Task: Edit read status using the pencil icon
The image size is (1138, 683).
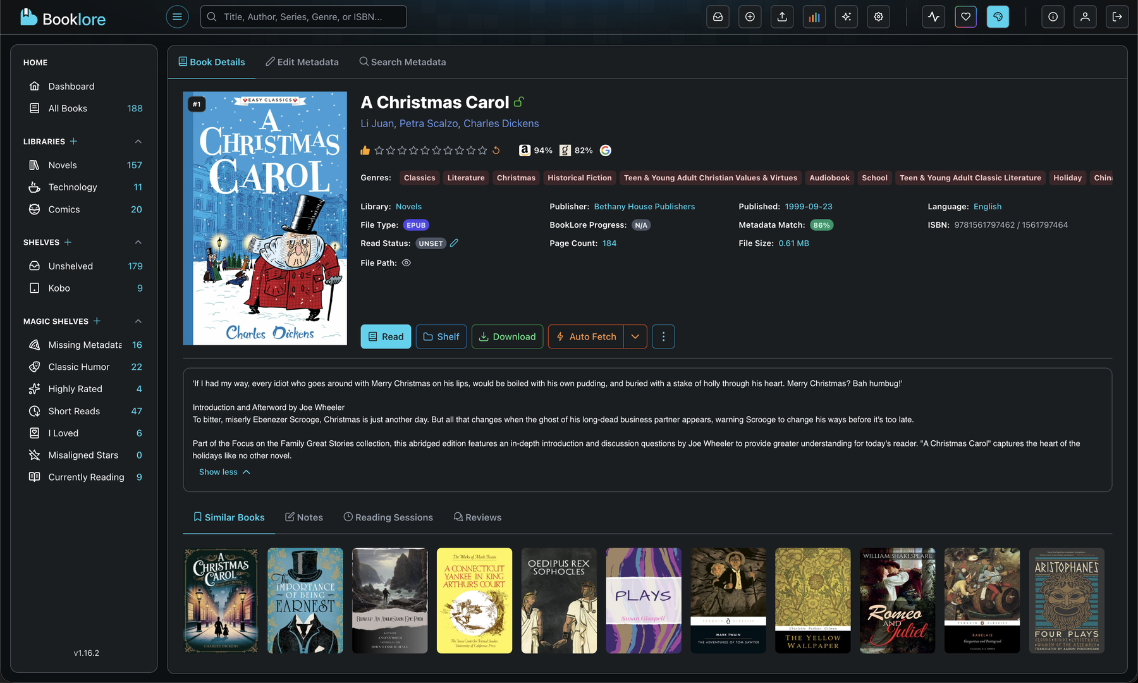Action: point(454,243)
